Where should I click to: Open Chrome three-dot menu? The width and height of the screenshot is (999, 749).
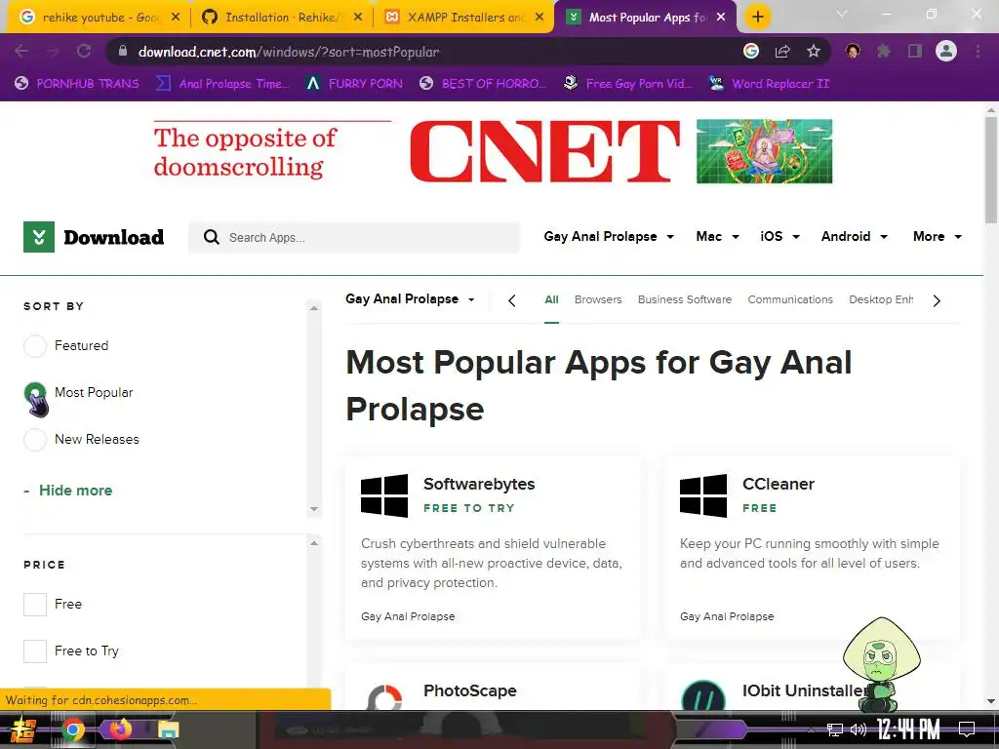coord(978,51)
